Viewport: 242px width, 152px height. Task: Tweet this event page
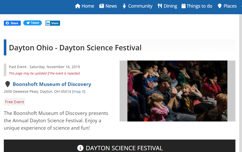point(33,23)
